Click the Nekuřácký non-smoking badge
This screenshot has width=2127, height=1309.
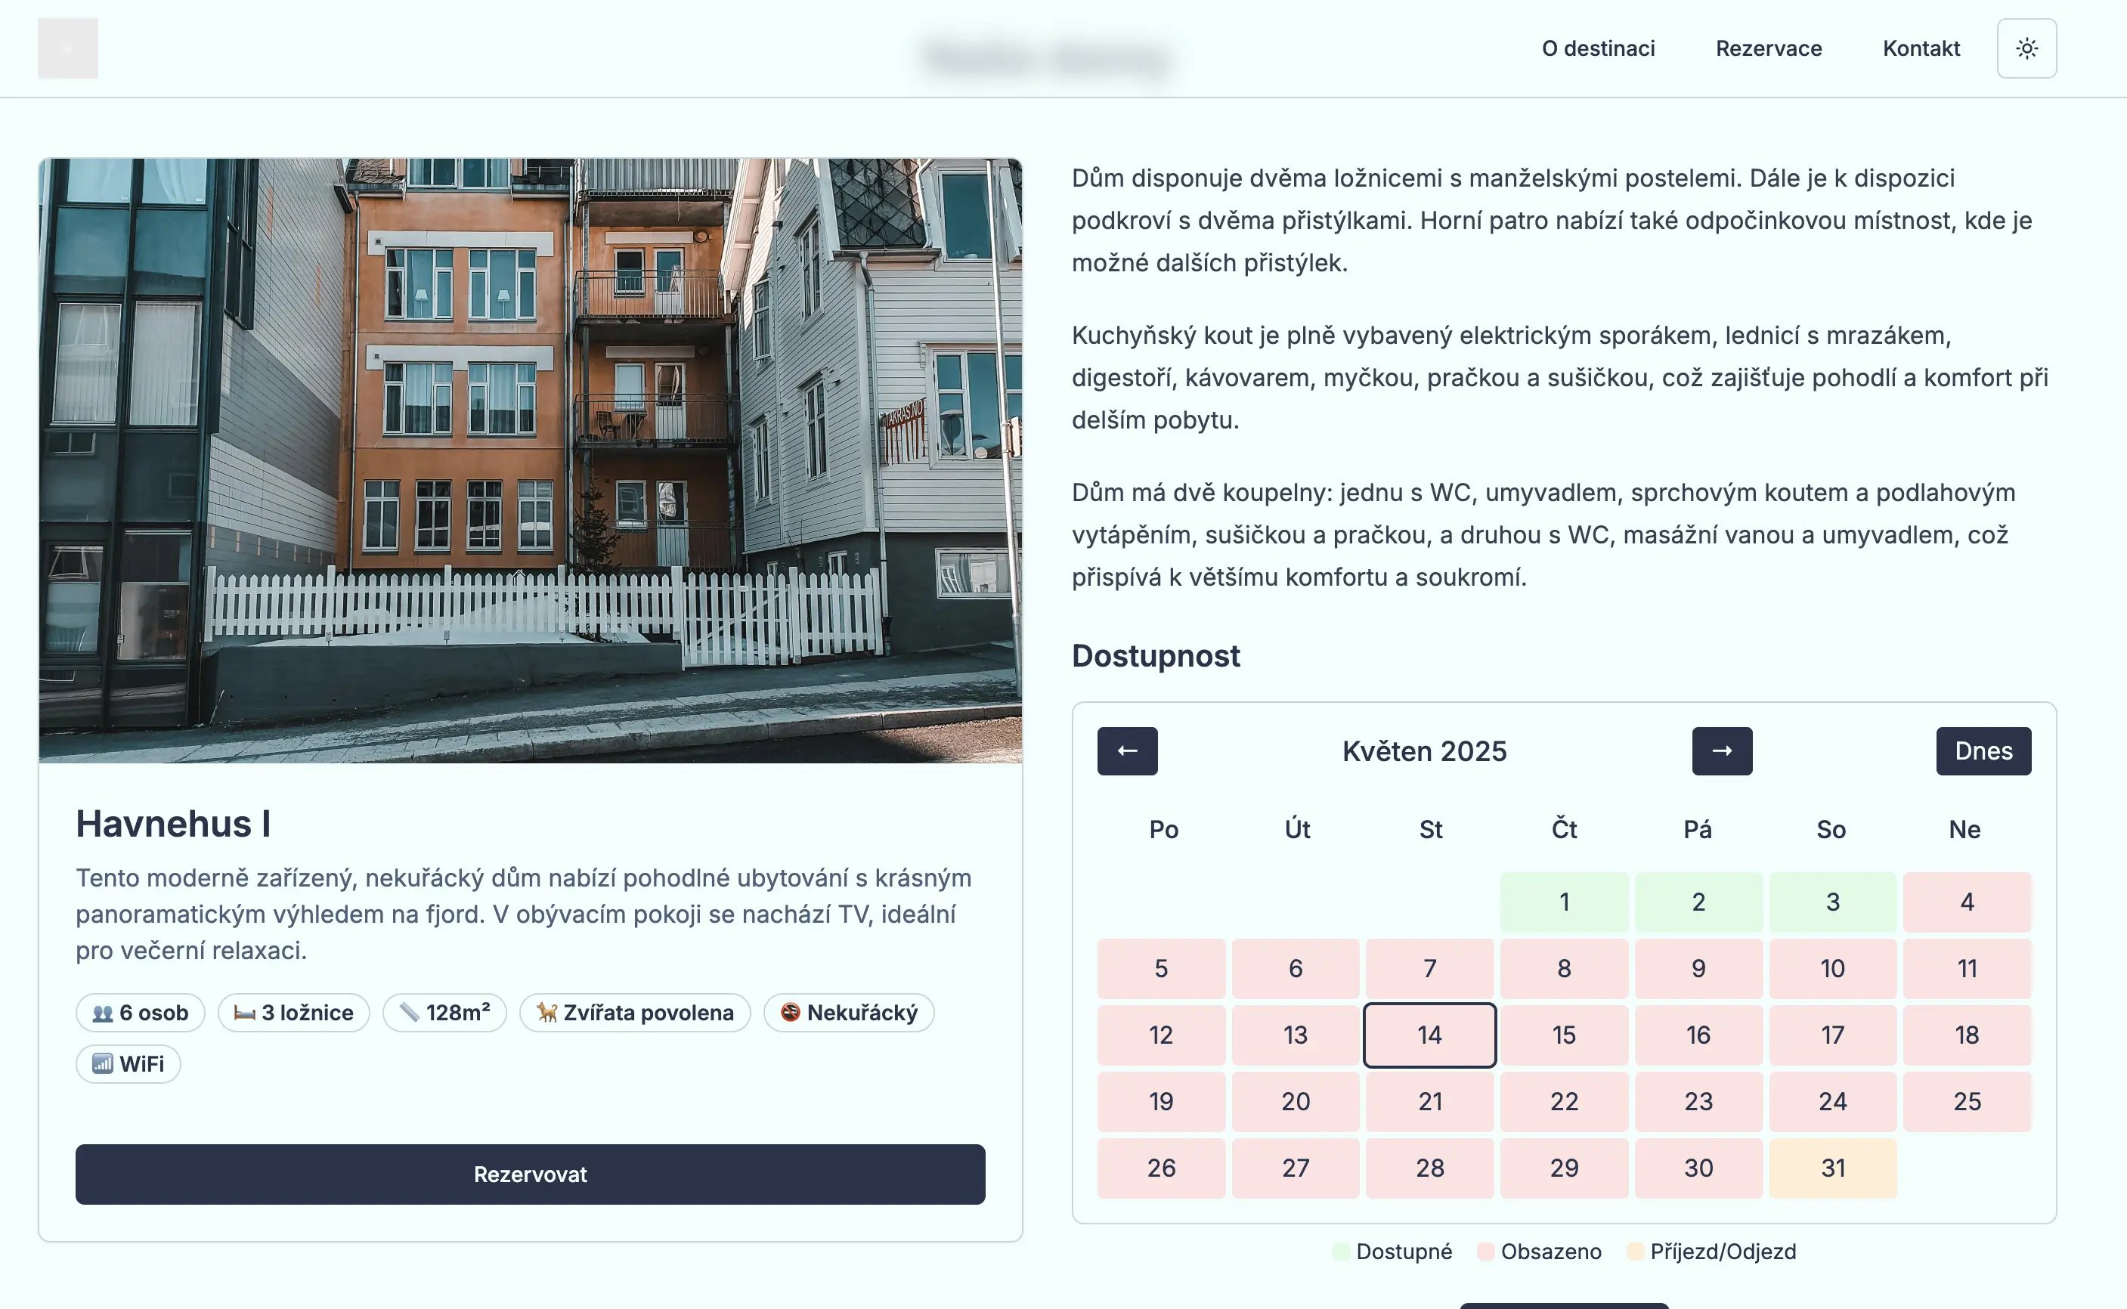pyautogui.click(x=848, y=1012)
